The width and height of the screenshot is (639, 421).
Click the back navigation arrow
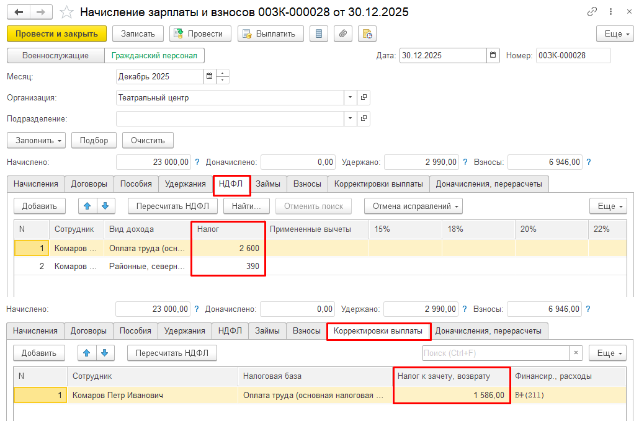pos(19,12)
